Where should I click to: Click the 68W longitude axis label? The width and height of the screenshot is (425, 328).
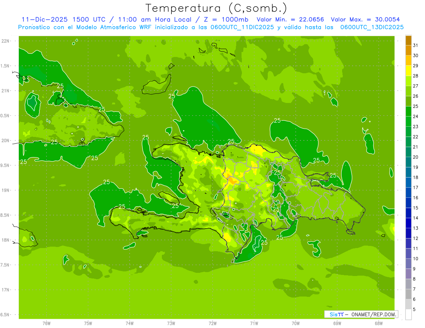[378, 323]
